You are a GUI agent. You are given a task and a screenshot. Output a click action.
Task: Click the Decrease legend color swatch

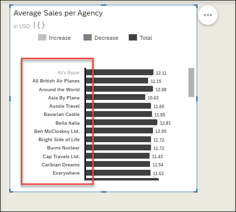pos(87,37)
